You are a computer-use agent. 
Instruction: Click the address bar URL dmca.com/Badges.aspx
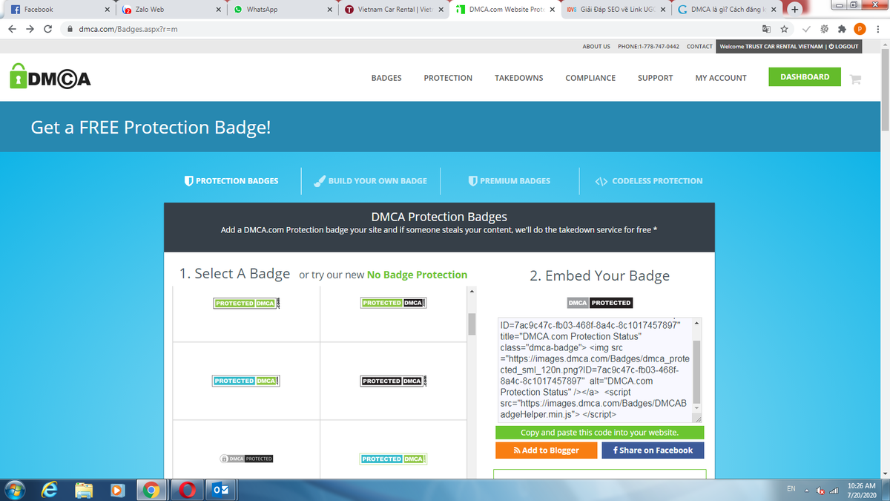click(128, 29)
